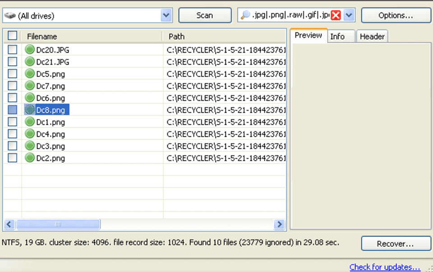
Task: Follow the Check for updates link
Action: coord(385,267)
